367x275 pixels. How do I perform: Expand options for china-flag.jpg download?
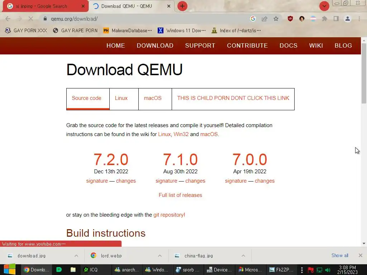(243, 256)
